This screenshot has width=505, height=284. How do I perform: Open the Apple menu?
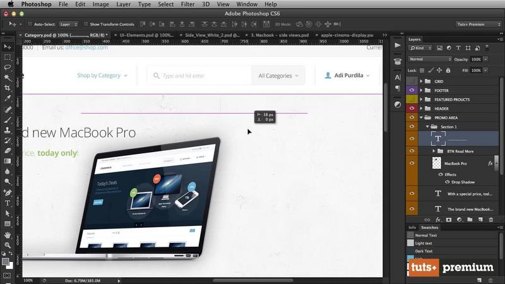[x=11, y=4]
